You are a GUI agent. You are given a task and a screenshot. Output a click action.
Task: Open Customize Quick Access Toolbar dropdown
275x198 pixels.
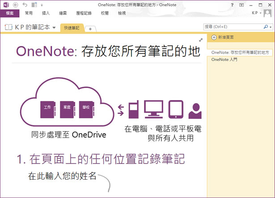[42, 5]
